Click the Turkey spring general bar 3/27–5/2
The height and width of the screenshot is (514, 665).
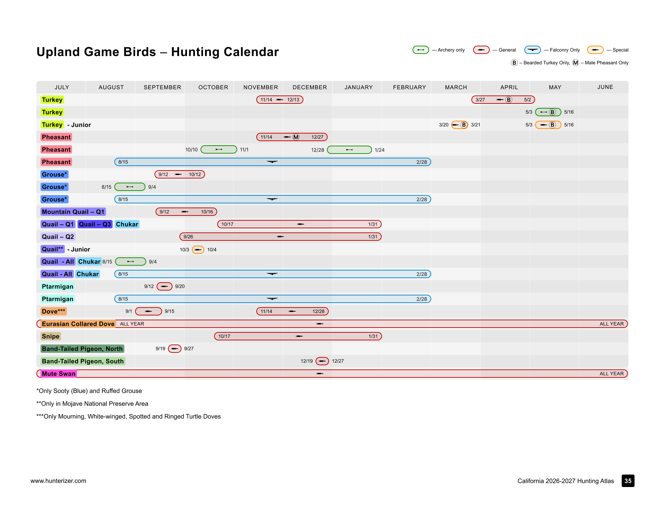point(503,100)
